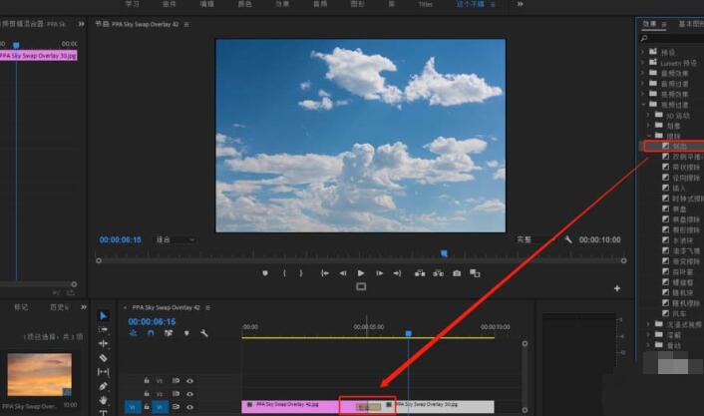Viewport: 704px width, 416px height.
Task: Switch to the '效果' Effects panel tab
Action: [649, 23]
